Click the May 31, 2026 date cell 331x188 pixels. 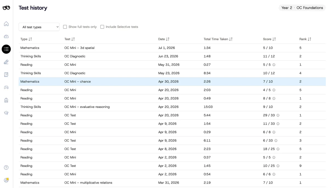pos(169,65)
